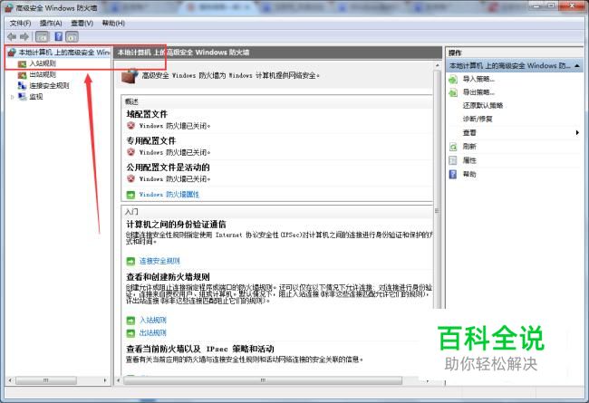Open the 文件(F) menu

click(x=20, y=24)
